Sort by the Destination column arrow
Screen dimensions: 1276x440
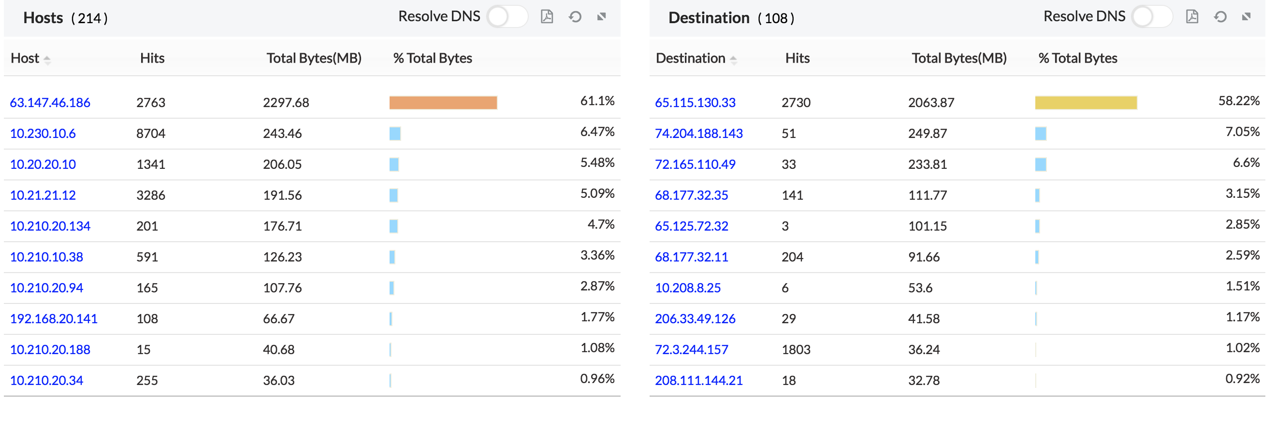click(733, 60)
